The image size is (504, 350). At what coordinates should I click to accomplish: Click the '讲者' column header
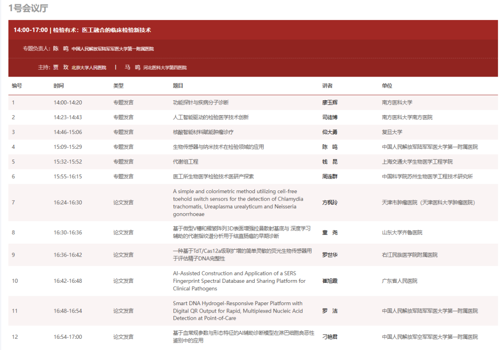click(328, 86)
